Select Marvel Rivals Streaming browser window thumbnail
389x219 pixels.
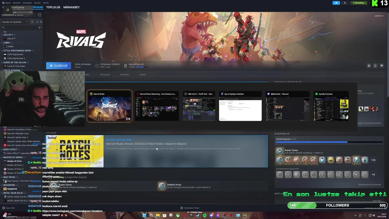(157, 106)
